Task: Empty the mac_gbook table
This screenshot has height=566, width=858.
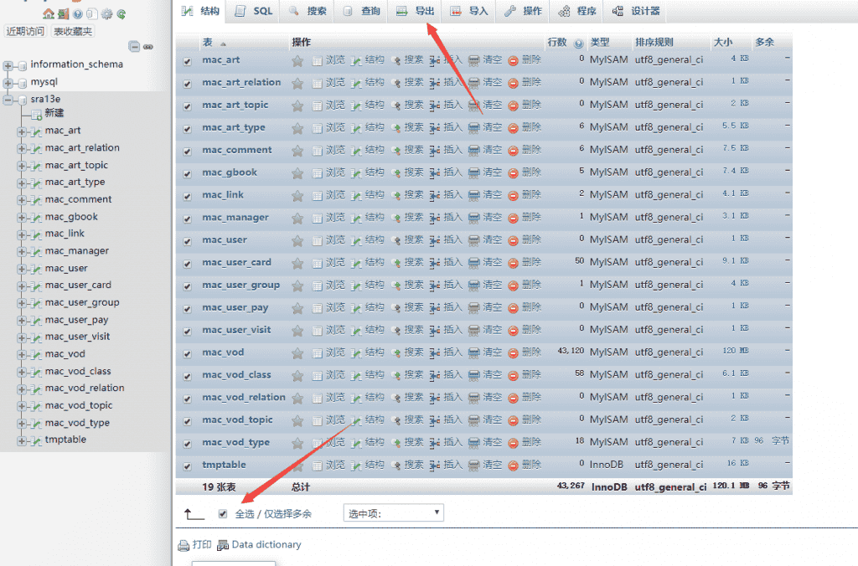Action: (x=491, y=172)
